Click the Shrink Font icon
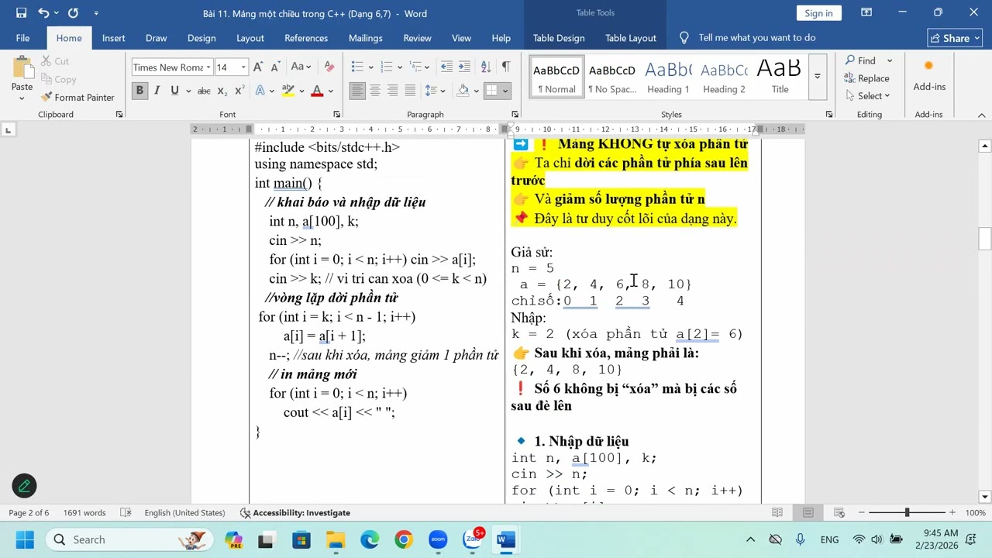This screenshot has height=558, width=992. (x=277, y=67)
